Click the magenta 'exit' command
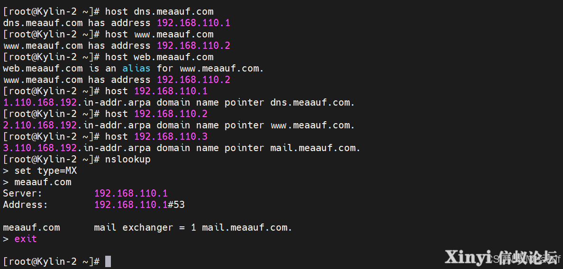563x269 pixels. coord(26,239)
